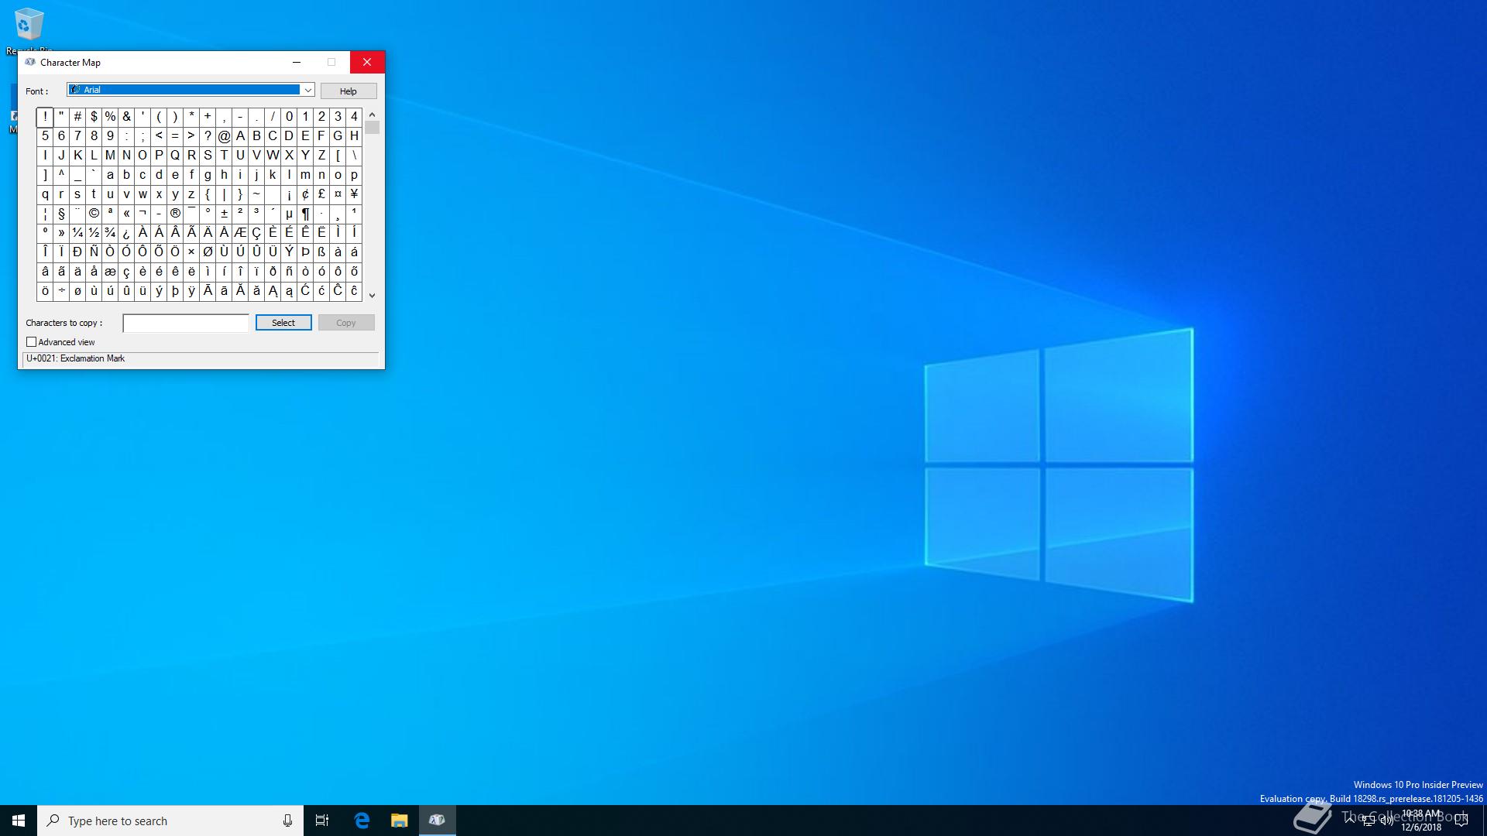Select the percent sign % cell
The width and height of the screenshot is (1487, 836).
pos(110,117)
